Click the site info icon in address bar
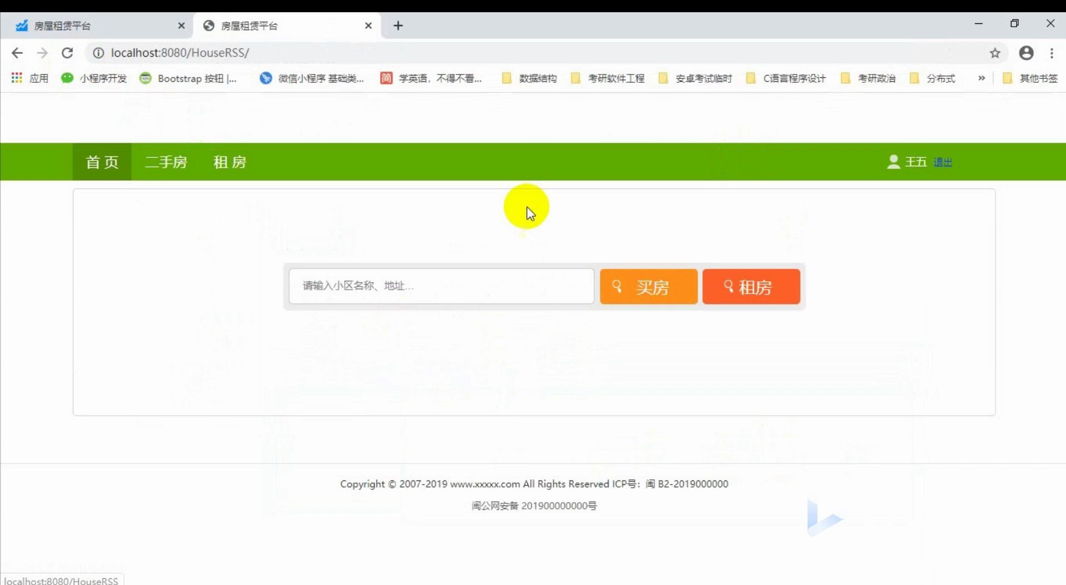1066x585 pixels. (x=98, y=53)
